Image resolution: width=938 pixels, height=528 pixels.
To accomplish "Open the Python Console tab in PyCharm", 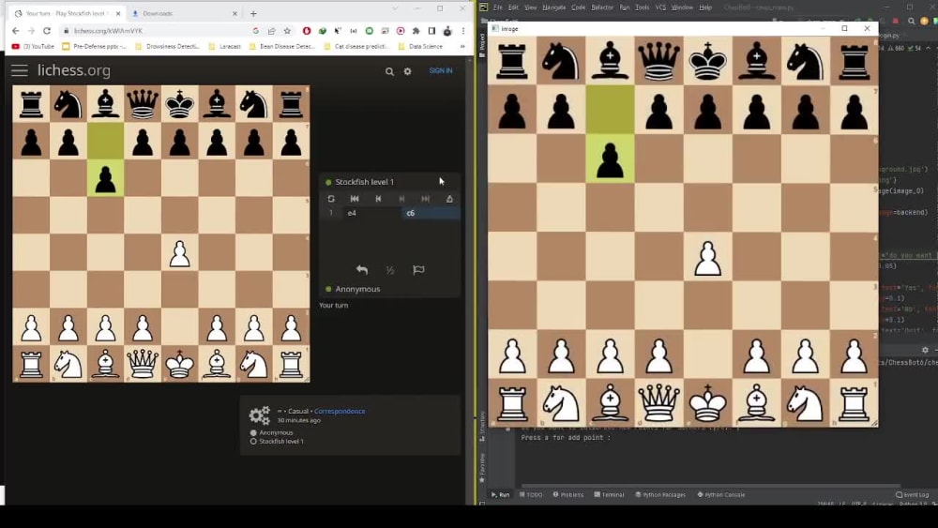I will pyautogui.click(x=720, y=494).
